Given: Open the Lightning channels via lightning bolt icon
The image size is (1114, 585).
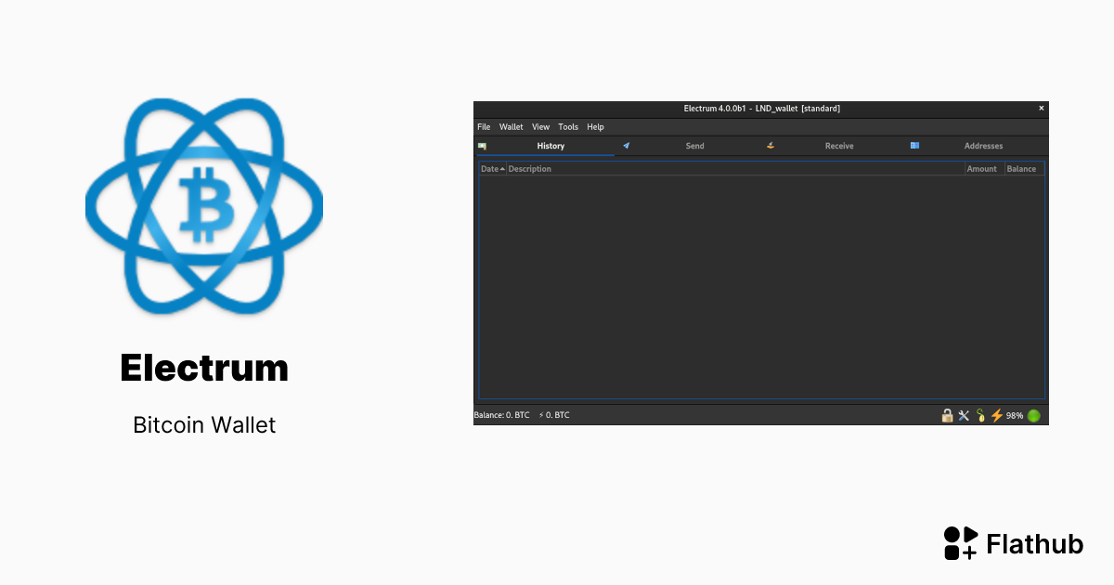Looking at the screenshot, I should pos(995,415).
